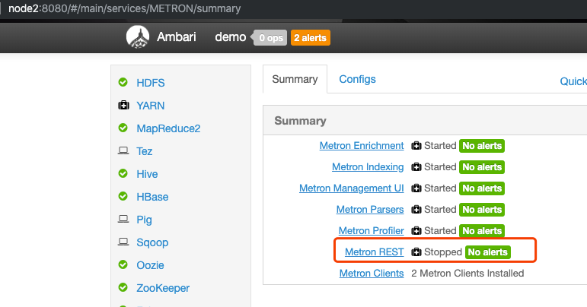This screenshot has height=307, width=587.
Task: Click No alerts badge for Metron Enrichment
Action: pos(482,146)
